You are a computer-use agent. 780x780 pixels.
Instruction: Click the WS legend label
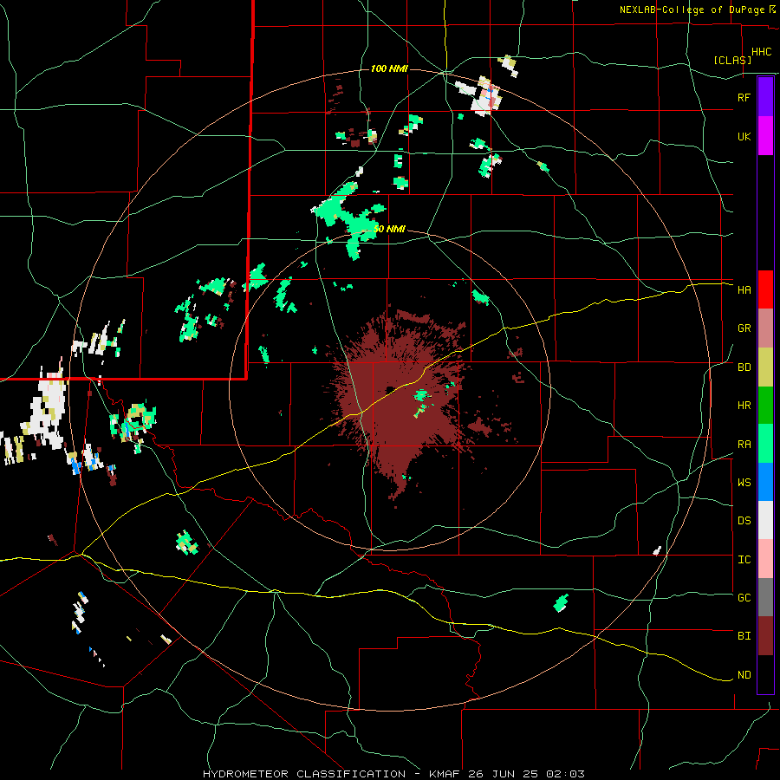click(x=744, y=483)
